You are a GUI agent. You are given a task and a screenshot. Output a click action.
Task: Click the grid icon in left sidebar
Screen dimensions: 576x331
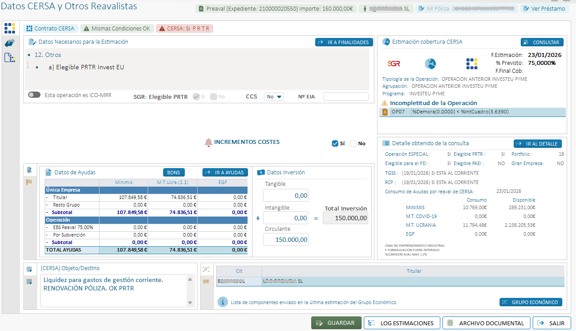coord(9,28)
